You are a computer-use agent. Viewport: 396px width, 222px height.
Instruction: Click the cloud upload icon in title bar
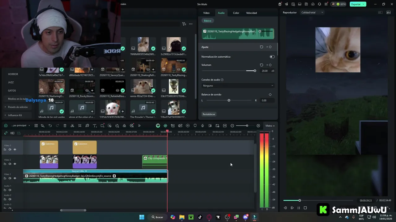(313, 4)
